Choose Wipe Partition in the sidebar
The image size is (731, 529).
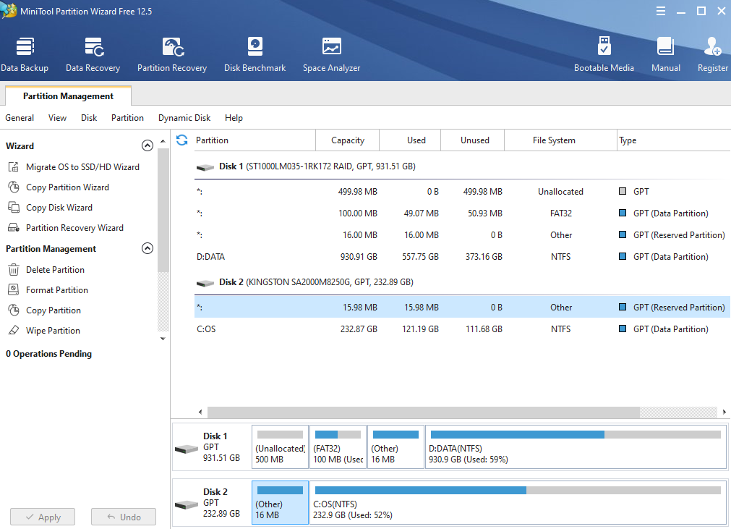click(53, 331)
